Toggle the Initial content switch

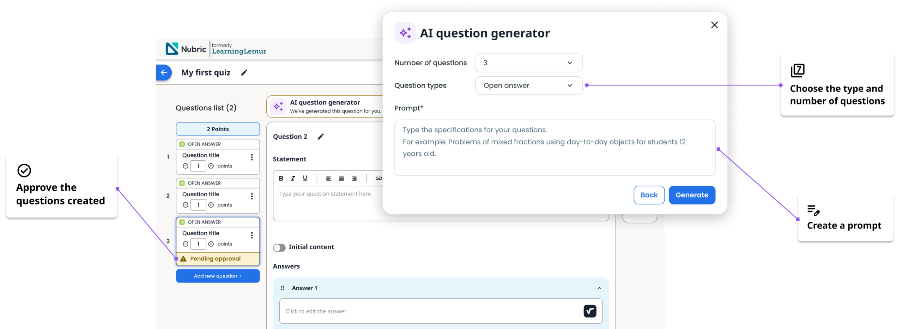279,247
